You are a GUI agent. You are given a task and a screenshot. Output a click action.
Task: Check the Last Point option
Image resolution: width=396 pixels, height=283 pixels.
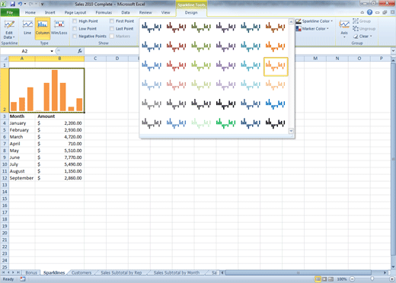tap(122, 29)
